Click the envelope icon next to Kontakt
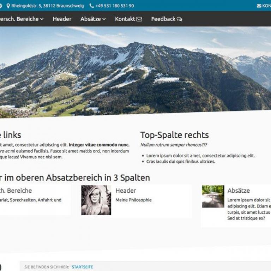The width and height of the screenshot is (271, 271). click(139, 19)
